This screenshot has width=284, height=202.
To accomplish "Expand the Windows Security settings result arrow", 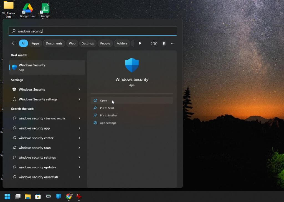I will (79, 99).
